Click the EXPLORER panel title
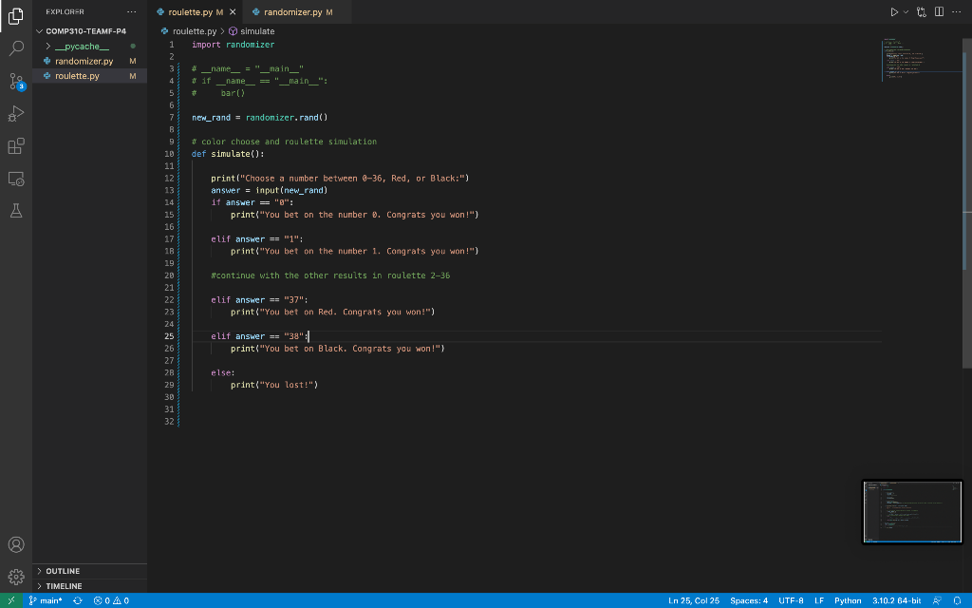Viewport: 972px width, 608px height. [65, 11]
